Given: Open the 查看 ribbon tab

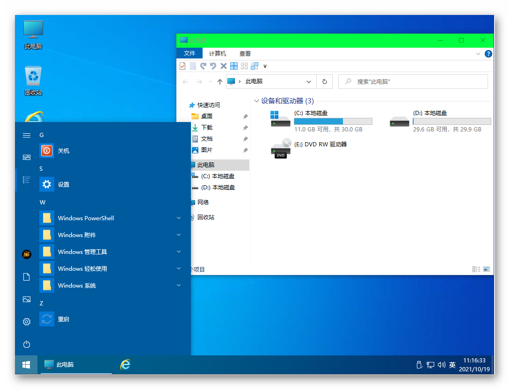Looking at the screenshot, I should [x=245, y=54].
